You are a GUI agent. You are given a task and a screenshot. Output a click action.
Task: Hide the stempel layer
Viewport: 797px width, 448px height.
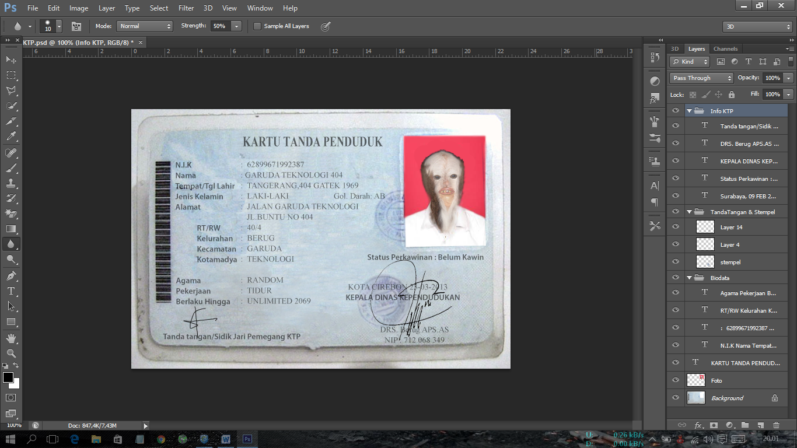[x=676, y=262]
